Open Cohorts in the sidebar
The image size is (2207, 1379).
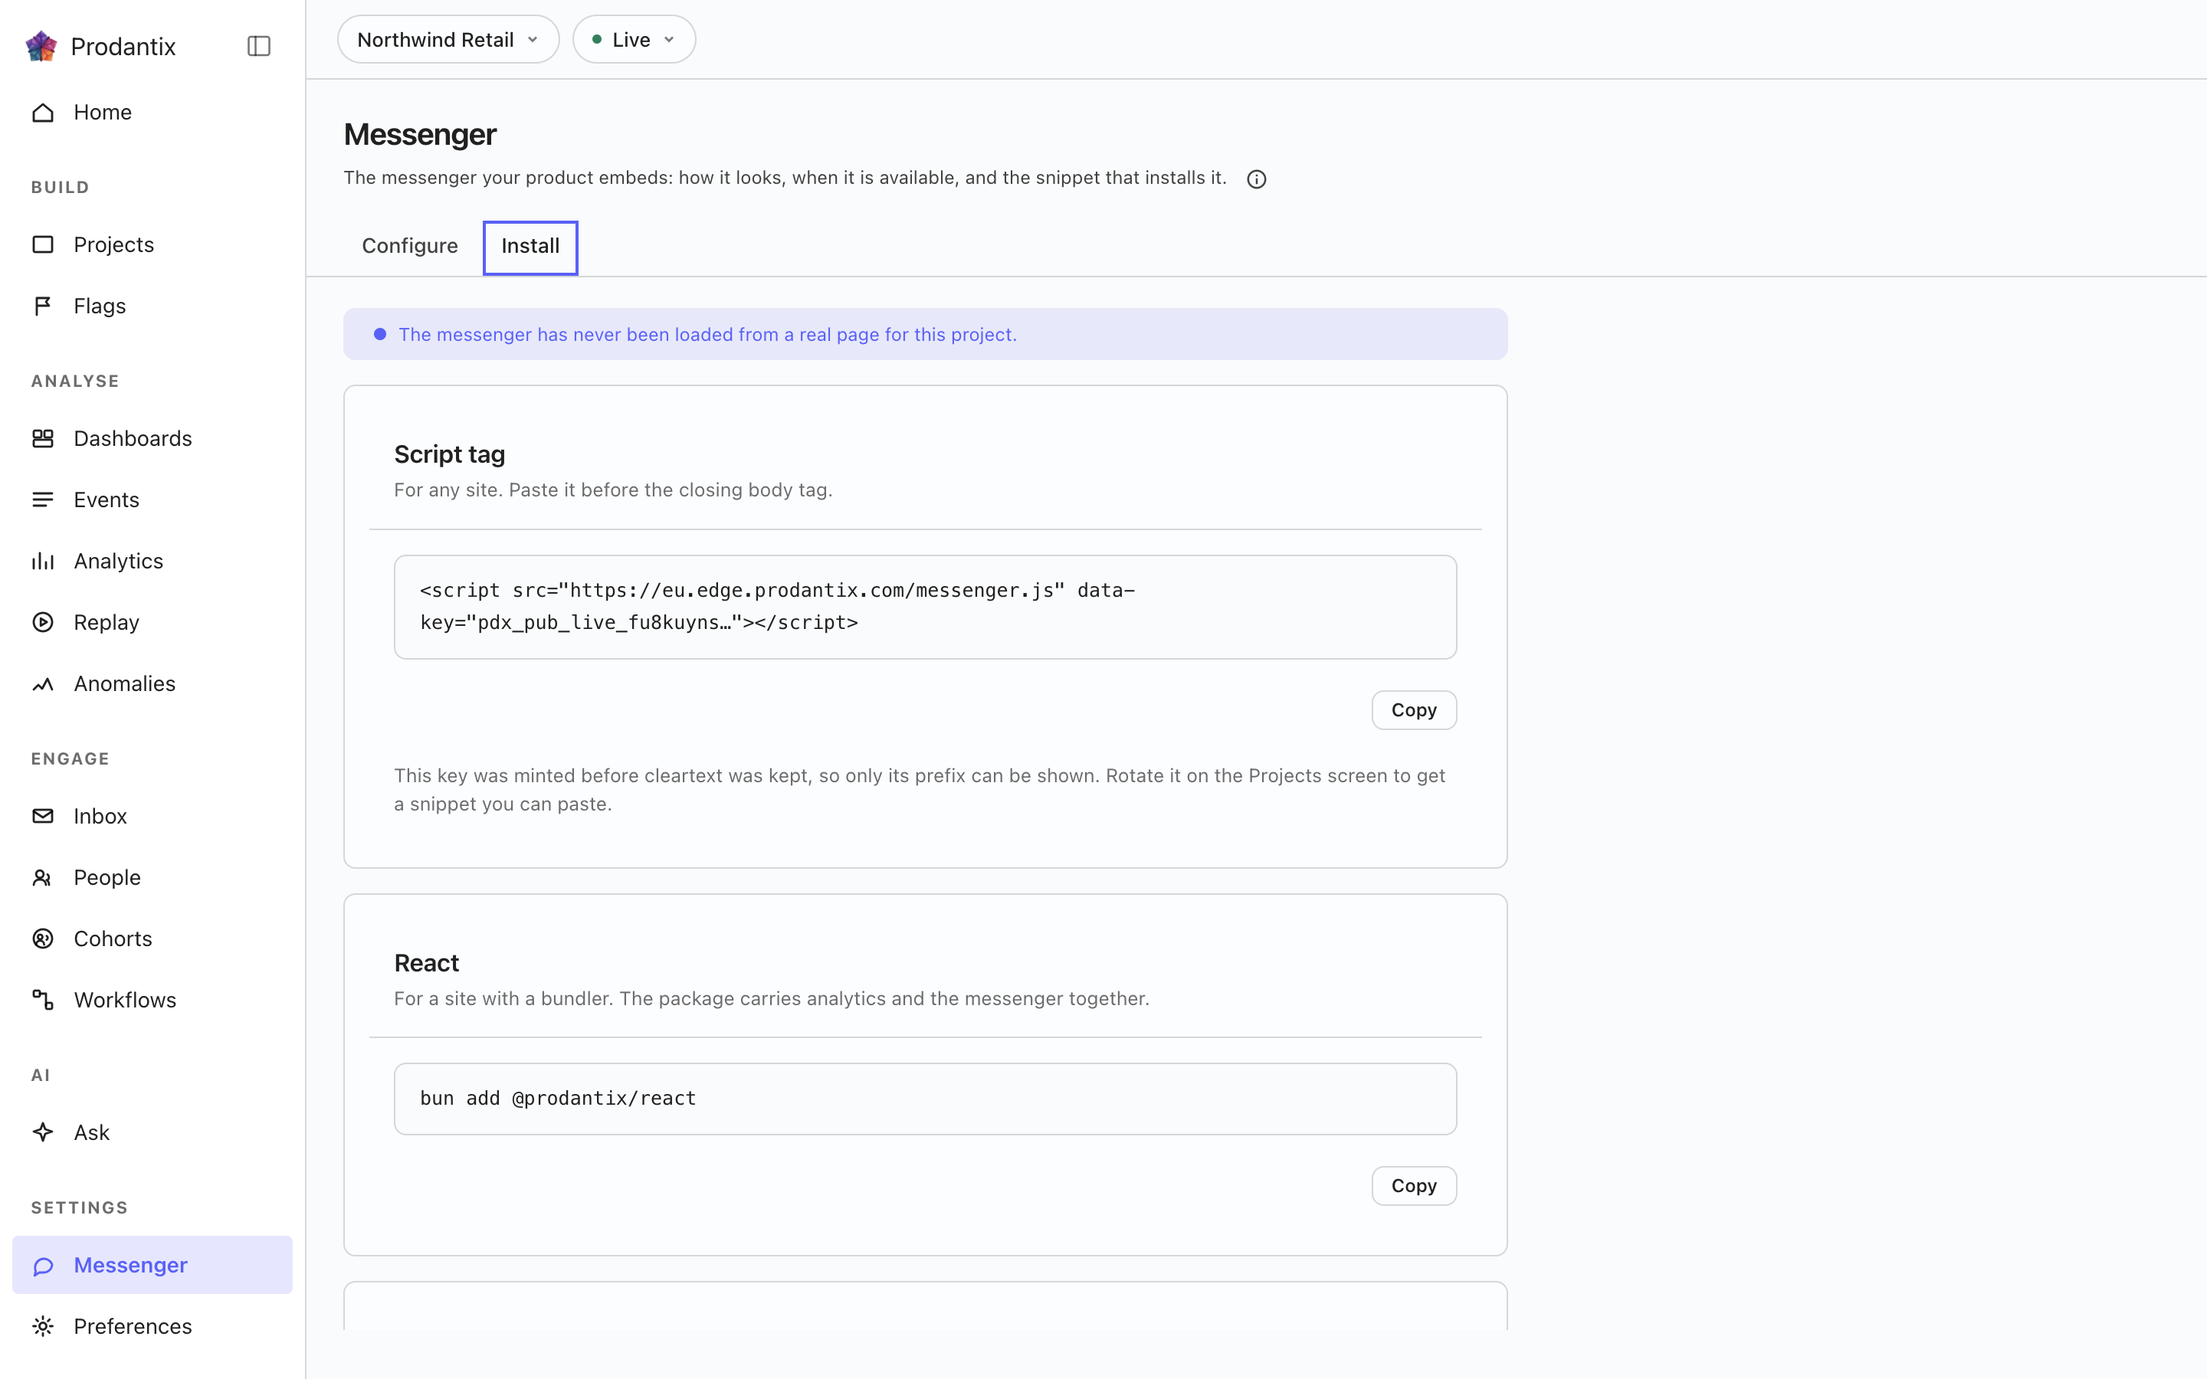tap(152, 938)
